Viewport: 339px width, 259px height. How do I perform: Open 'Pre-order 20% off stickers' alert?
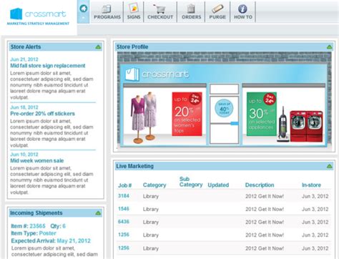[x=42, y=114]
